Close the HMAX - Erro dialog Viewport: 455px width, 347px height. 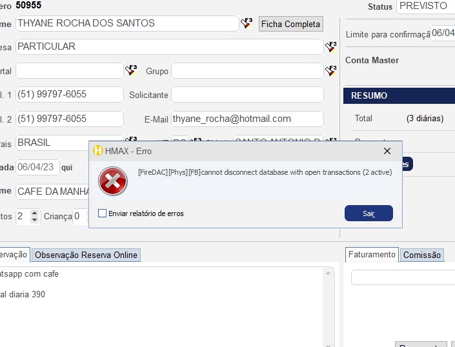pos(387,151)
